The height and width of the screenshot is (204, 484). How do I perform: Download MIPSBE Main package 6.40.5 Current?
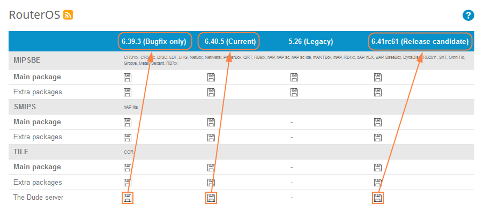click(211, 77)
